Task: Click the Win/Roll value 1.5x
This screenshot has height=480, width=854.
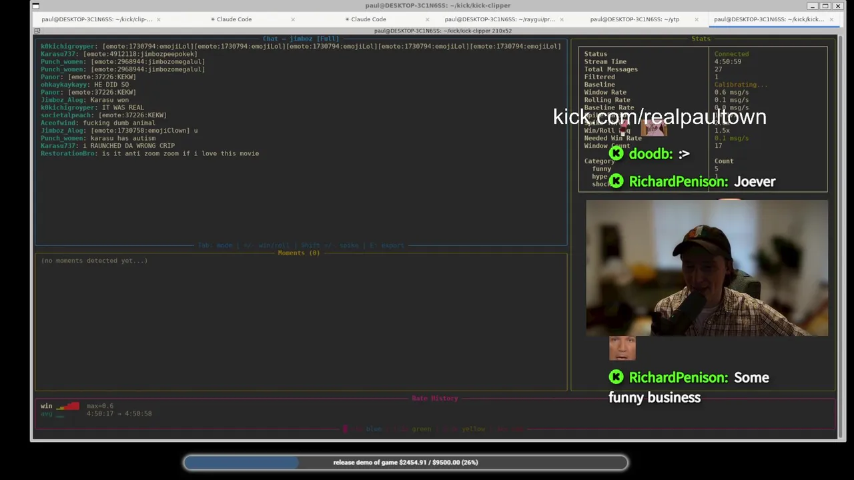Action: pyautogui.click(x=722, y=131)
